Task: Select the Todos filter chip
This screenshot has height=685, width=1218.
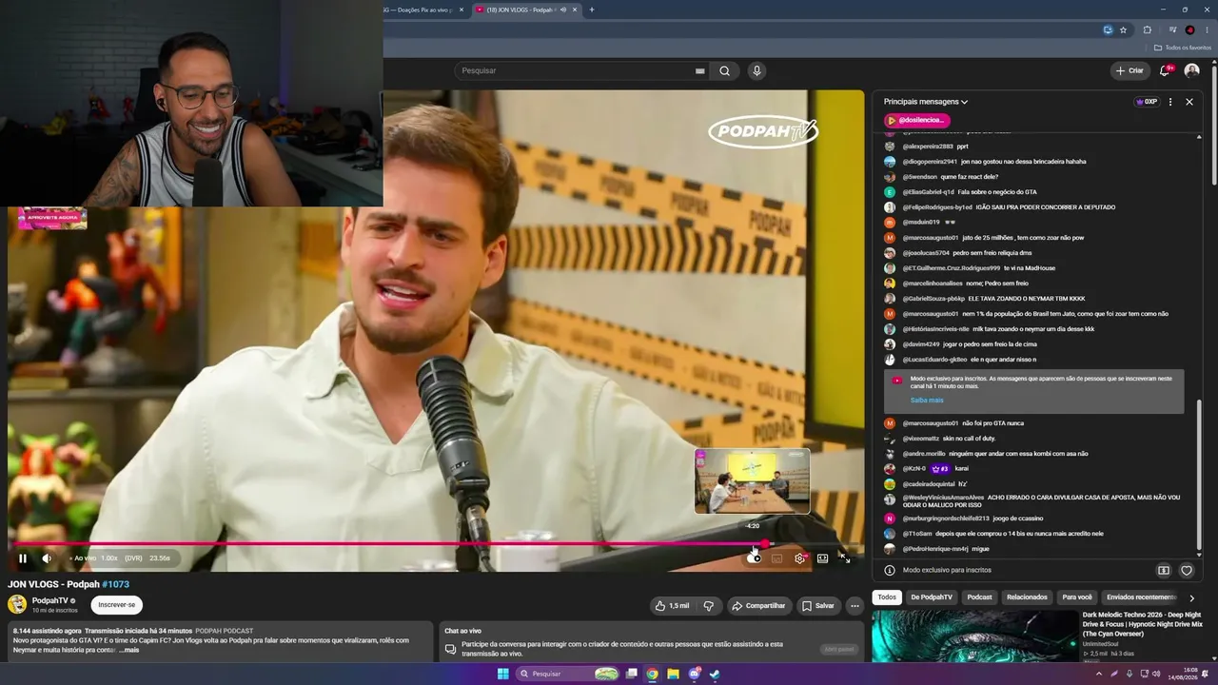Action: point(887,597)
